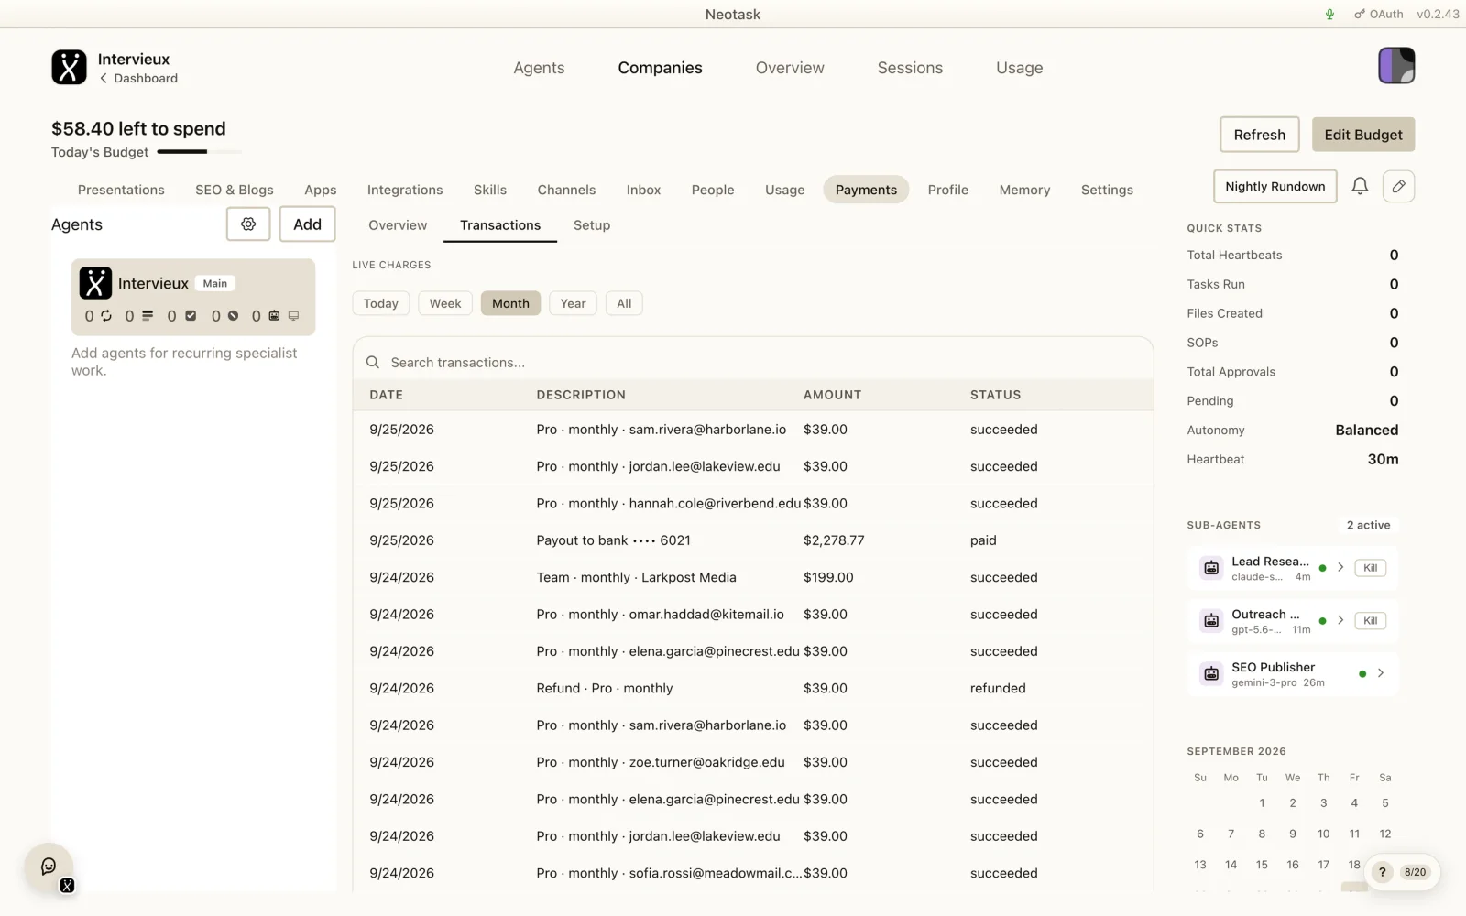This screenshot has height=916, width=1466.
Task: Click the purple profile avatar swatch
Action: coord(1396,66)
